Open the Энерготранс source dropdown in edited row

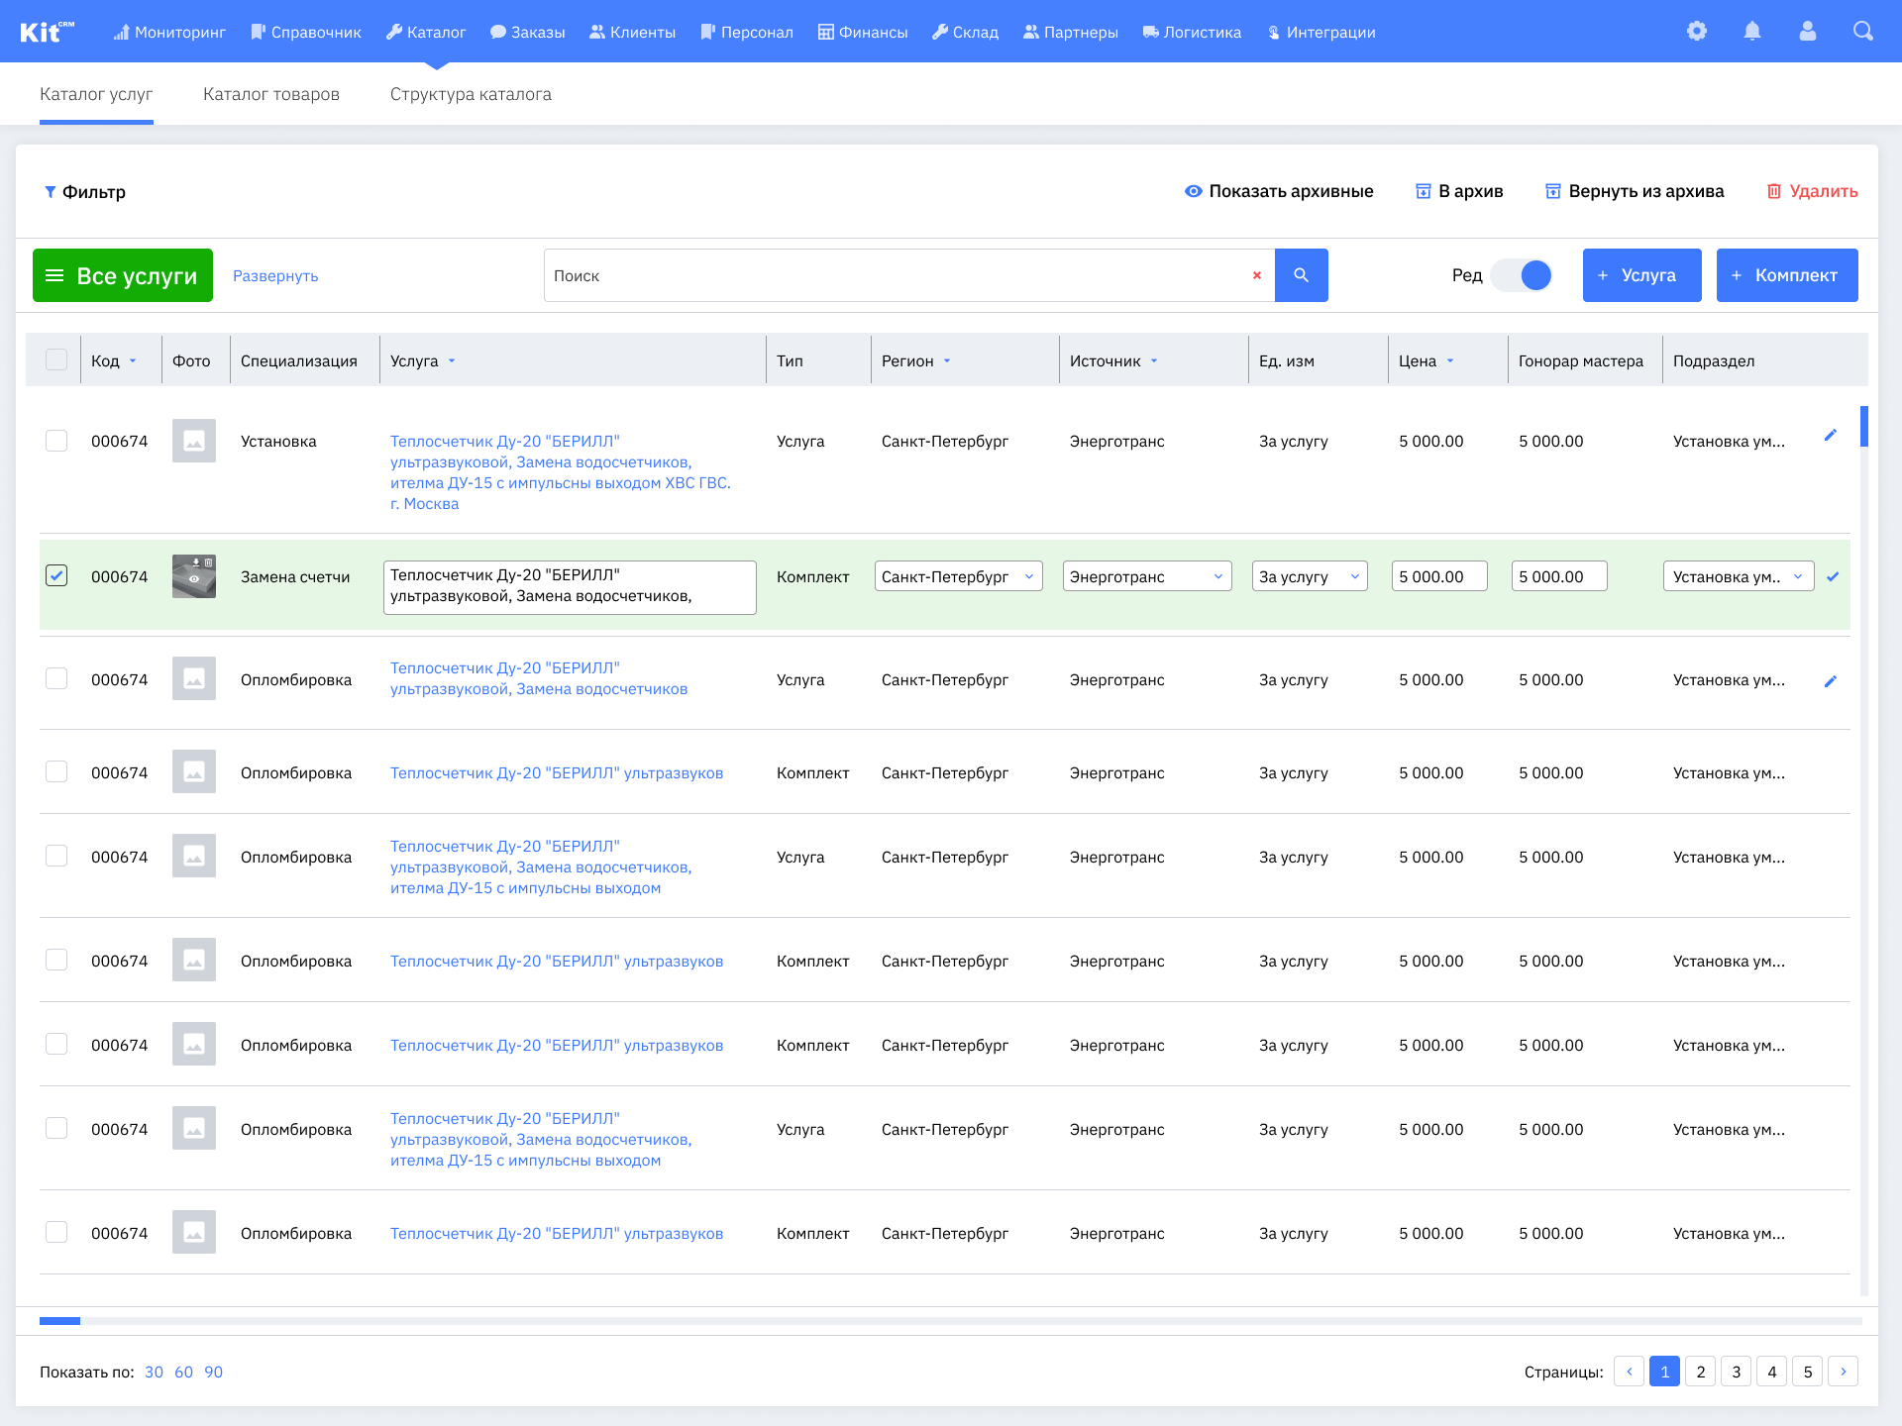[x=1146, y=576]
